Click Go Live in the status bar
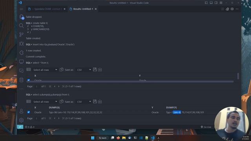This screenshot has height=141, width=251. click(x=206, y=127)
